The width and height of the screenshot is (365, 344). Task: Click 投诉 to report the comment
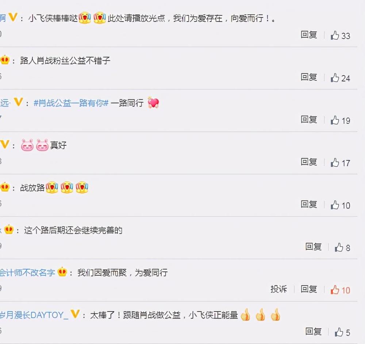278,289
